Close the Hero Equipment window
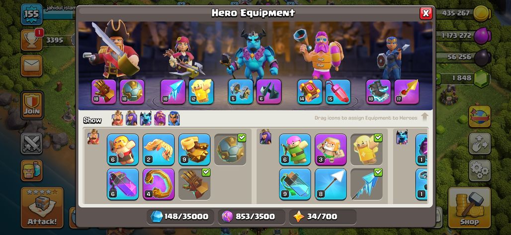 click(x=426, y=13)
